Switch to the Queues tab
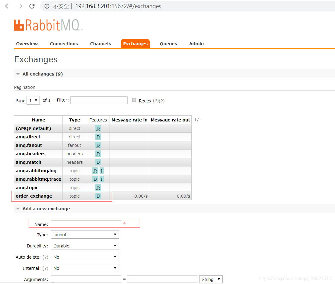This screenshot has height=284, width=335. [168, 44]
